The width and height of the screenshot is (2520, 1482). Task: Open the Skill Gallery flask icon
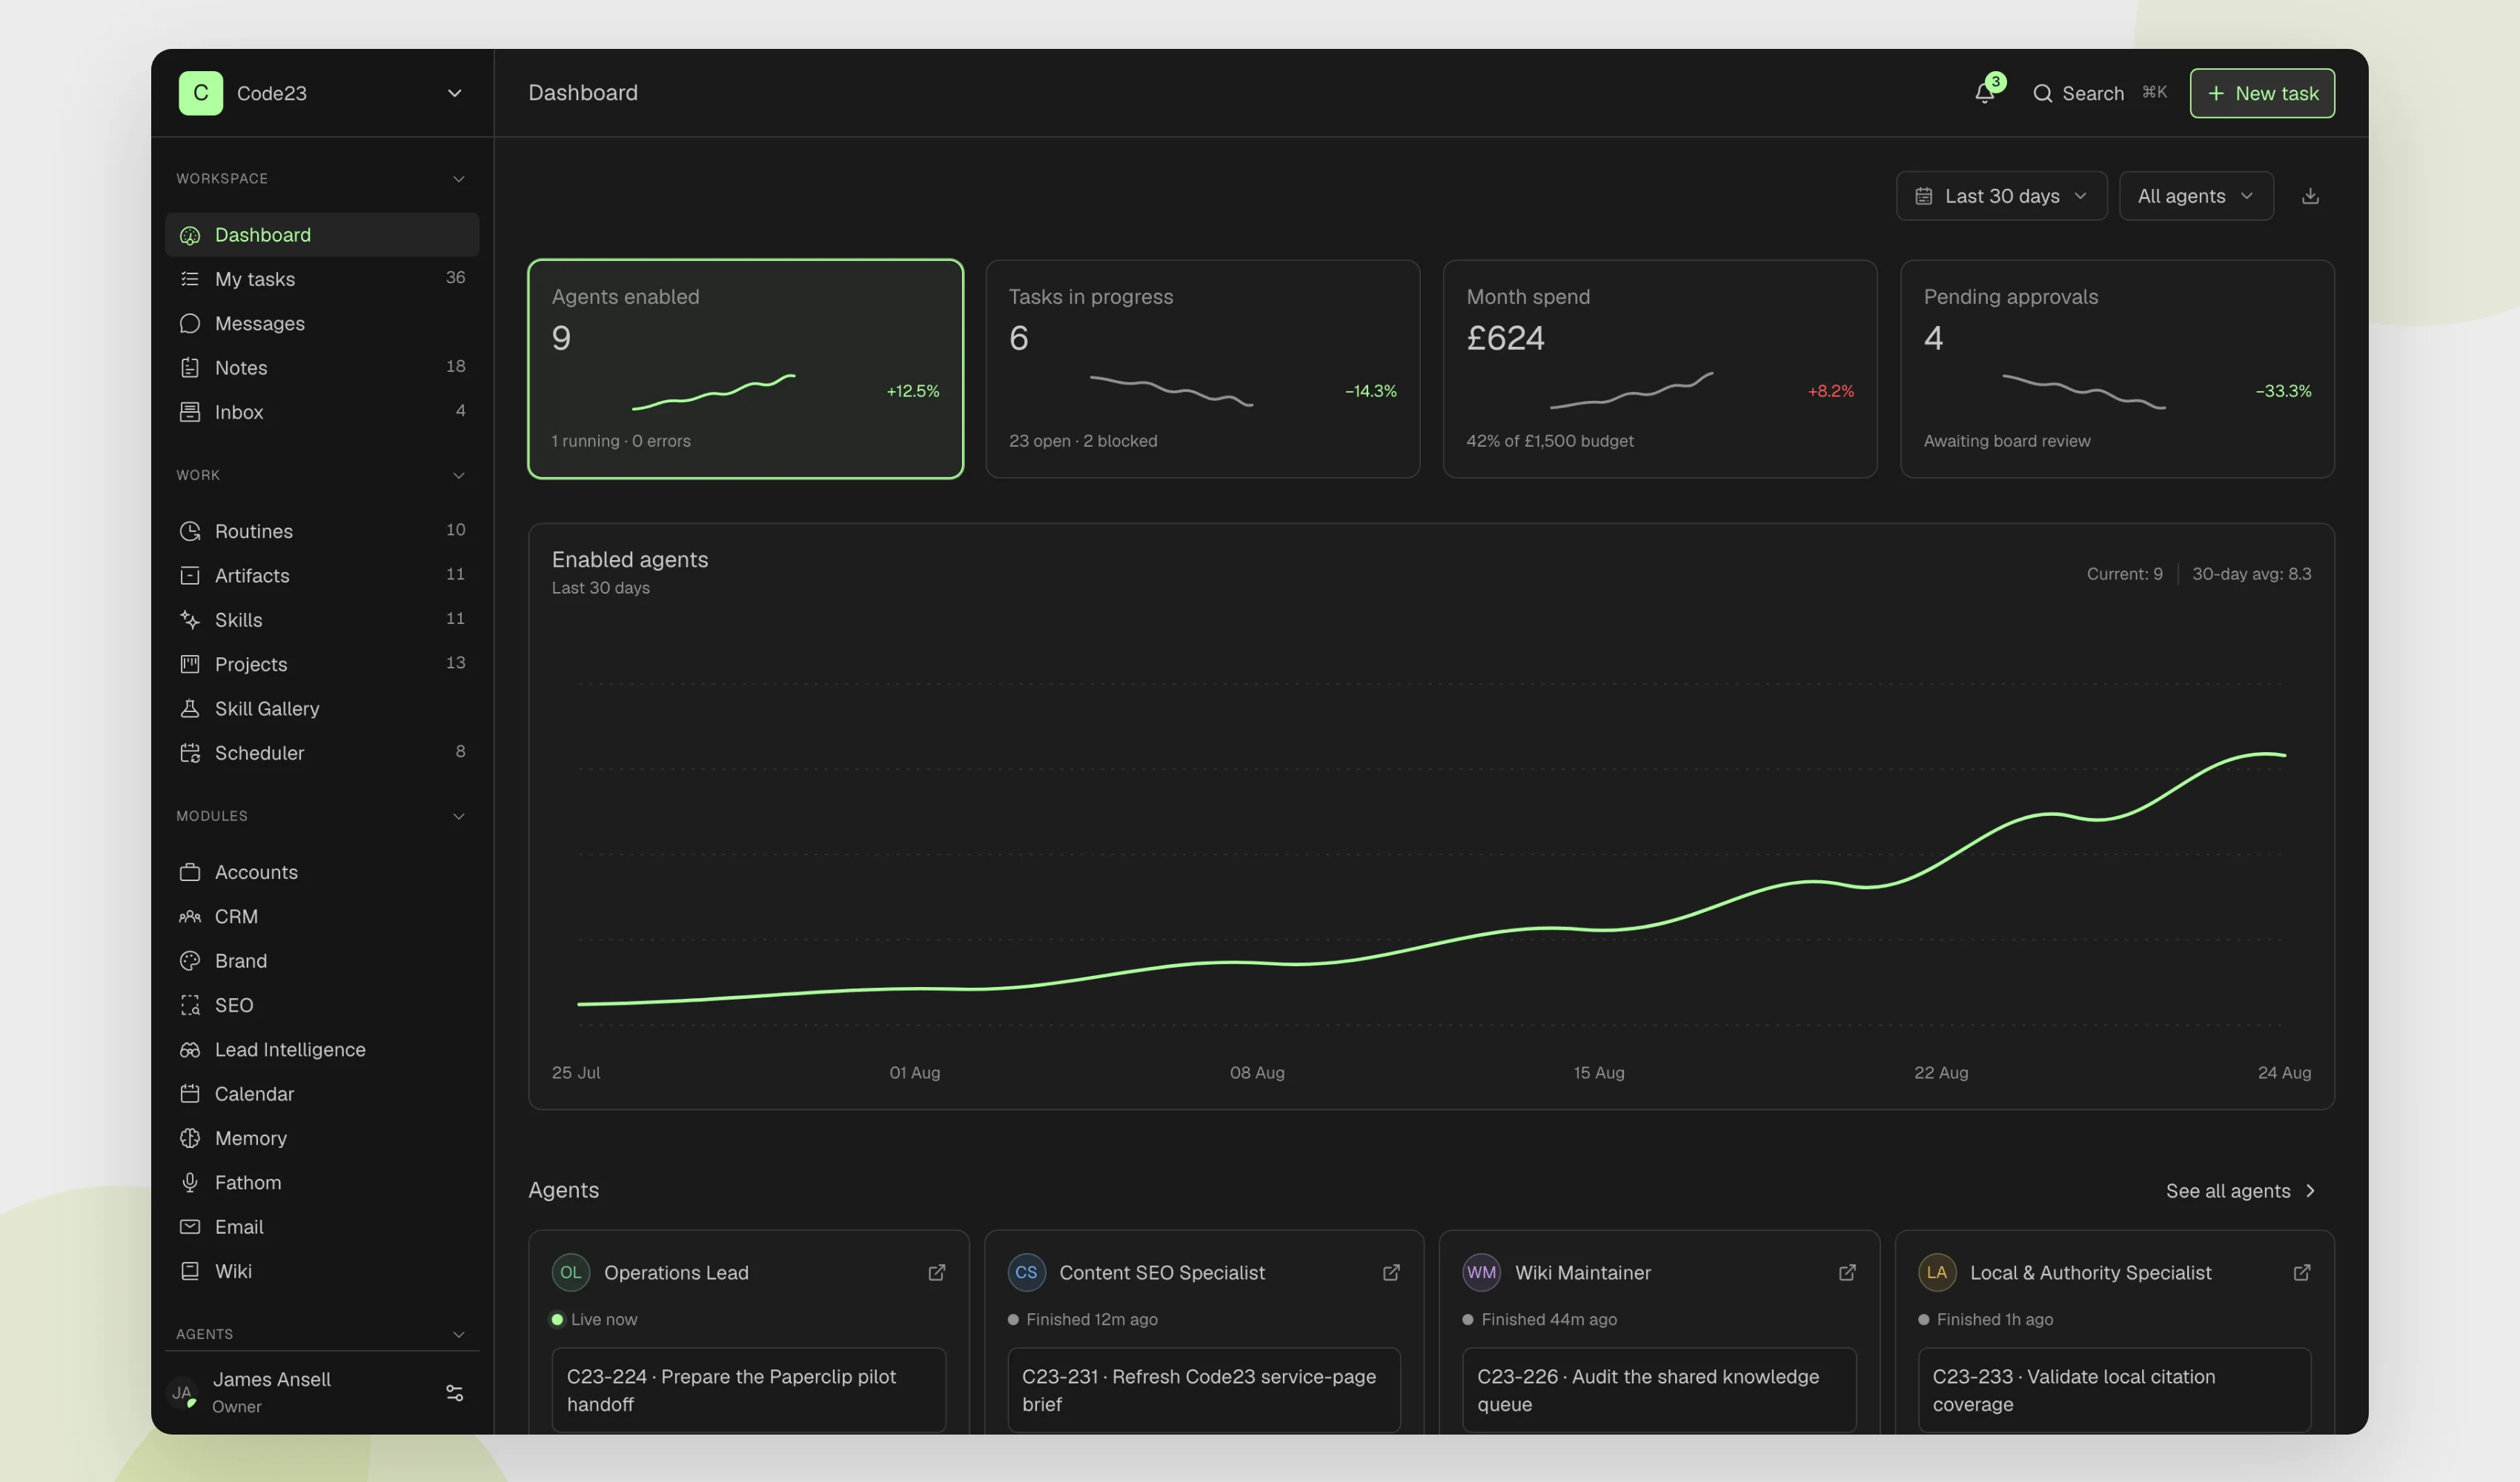point(190,709)
